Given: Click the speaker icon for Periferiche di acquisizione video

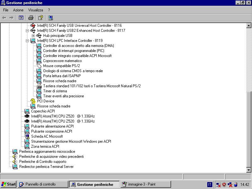Looking at the screenshot, I should tap(15, 157).
